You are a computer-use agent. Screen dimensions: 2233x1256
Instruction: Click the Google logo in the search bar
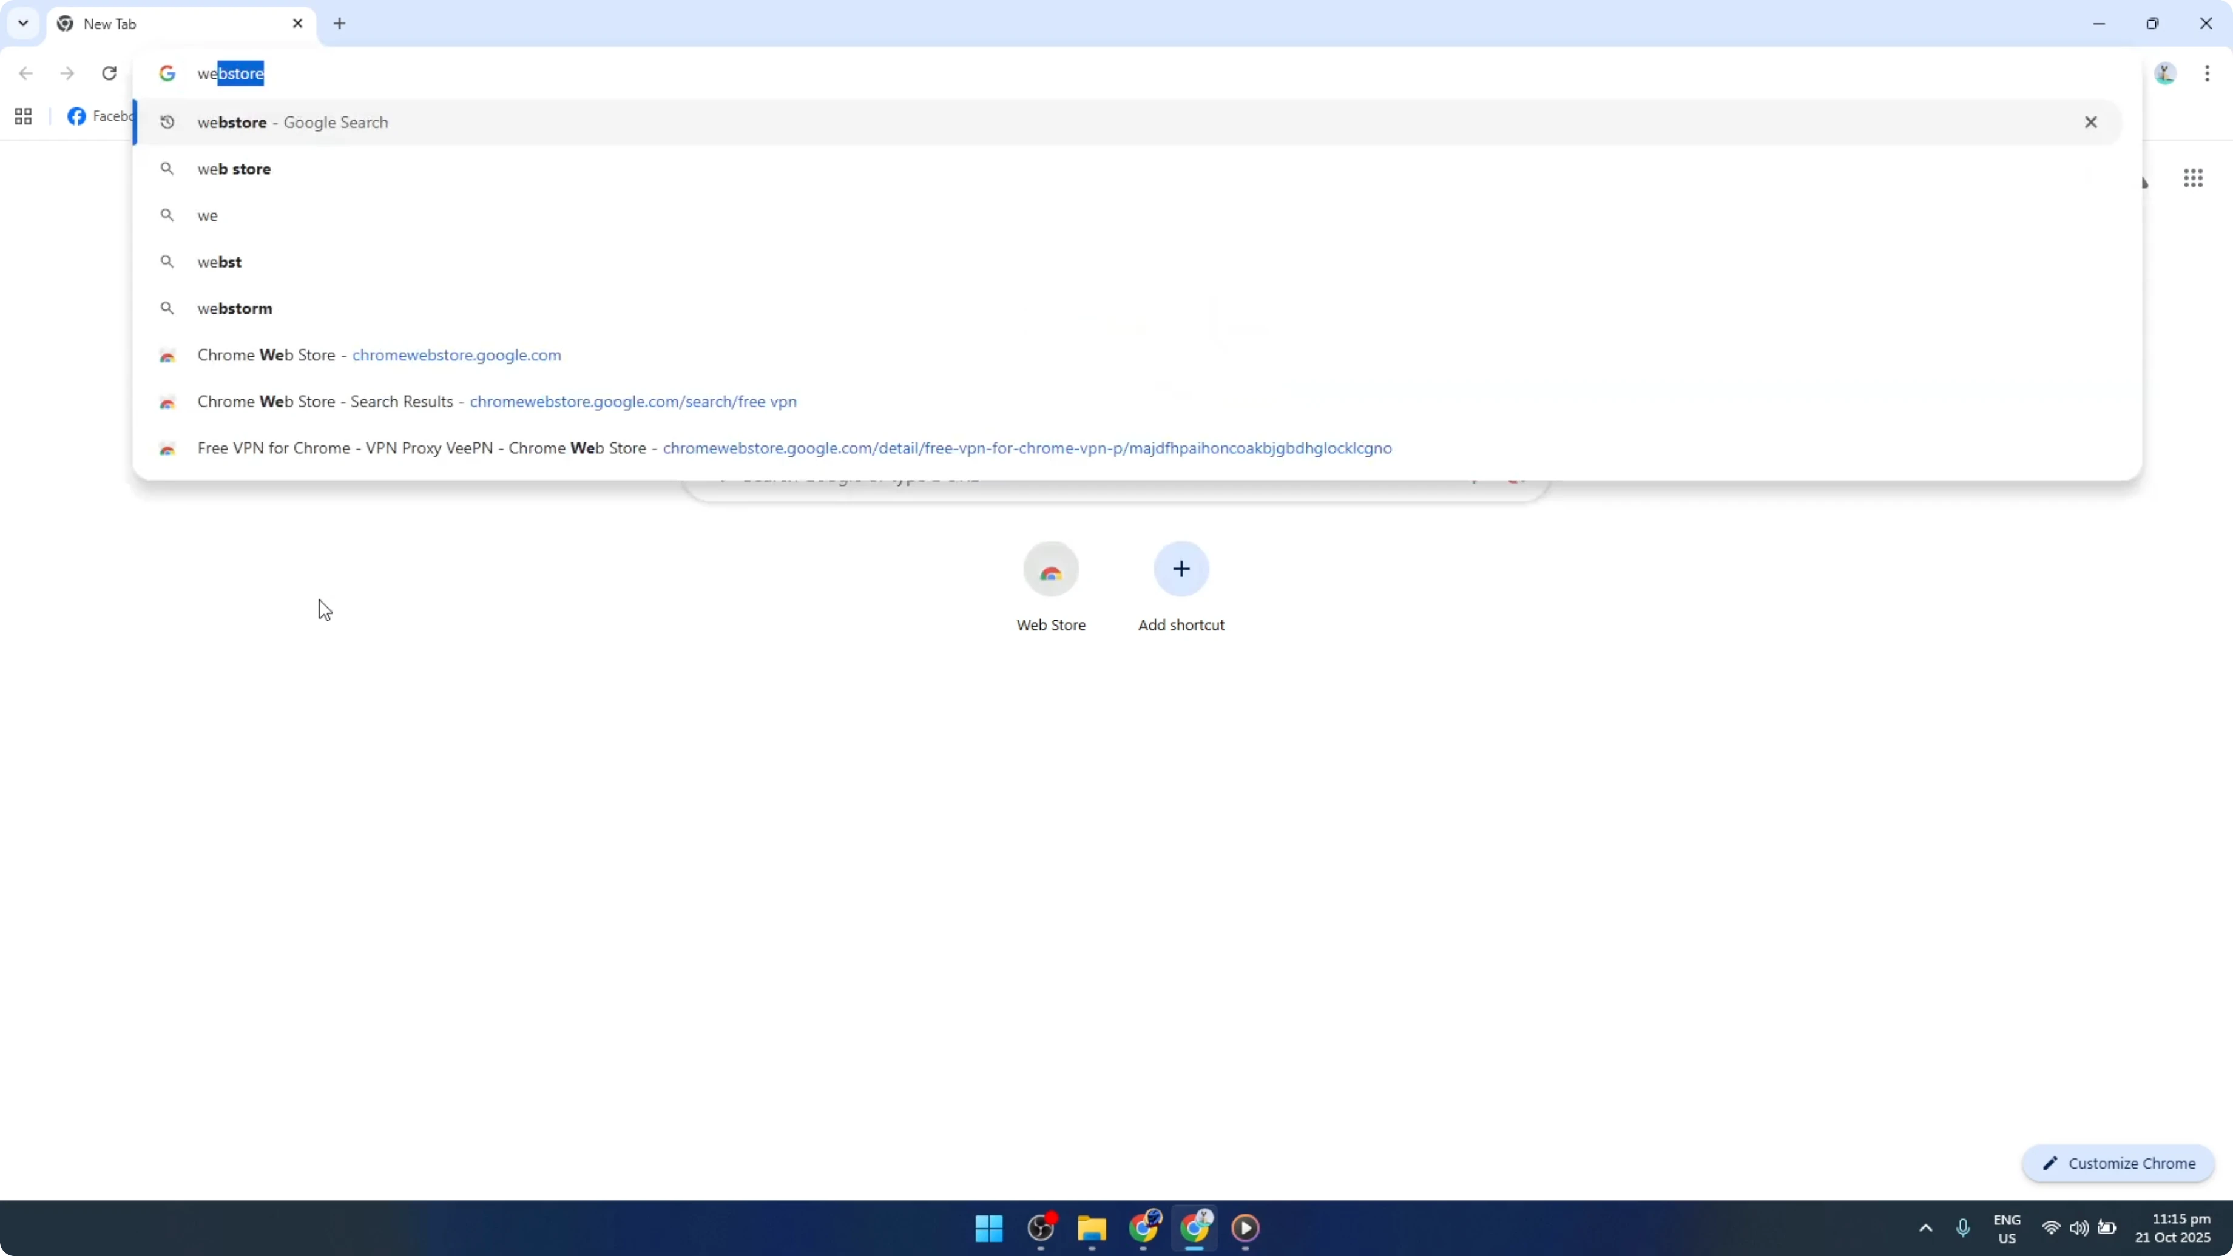tap(167, 73)
